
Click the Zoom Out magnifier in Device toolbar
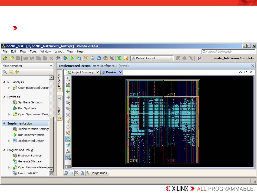pos(68,109)
